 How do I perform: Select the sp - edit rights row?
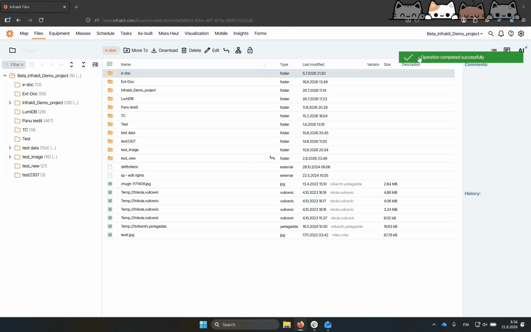coord(278,175)
